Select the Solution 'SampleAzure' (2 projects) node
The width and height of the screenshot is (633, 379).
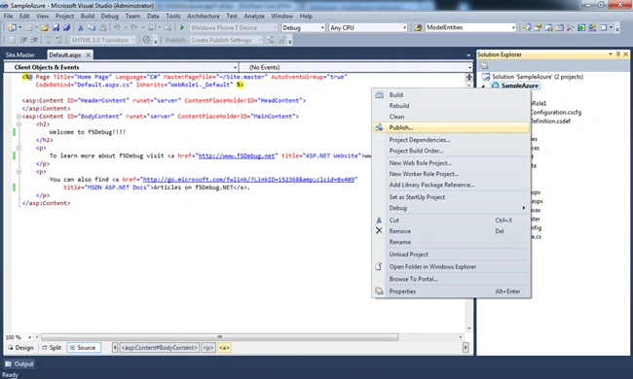tap(533, 77)
